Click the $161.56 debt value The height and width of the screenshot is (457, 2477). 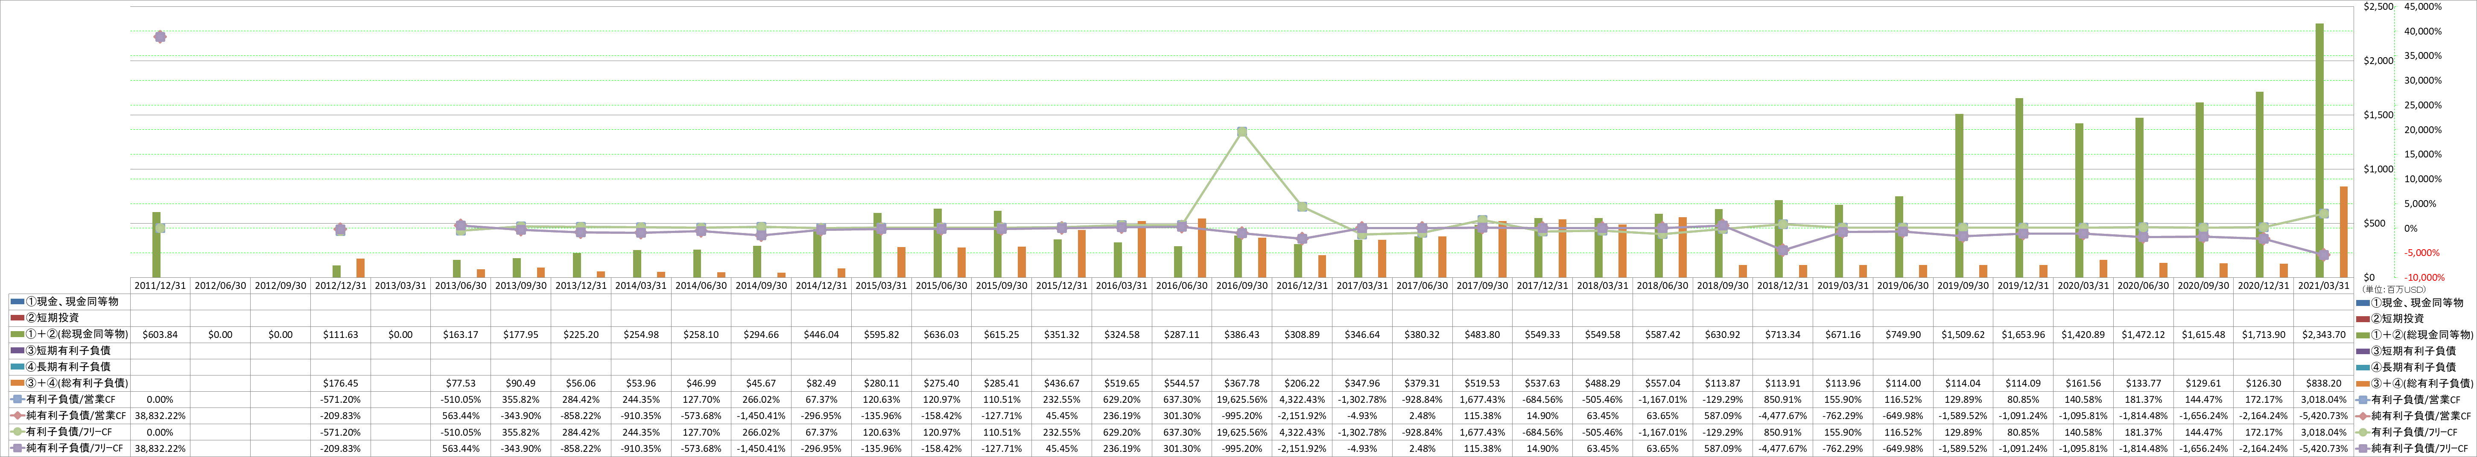[x=2083, y=384]
